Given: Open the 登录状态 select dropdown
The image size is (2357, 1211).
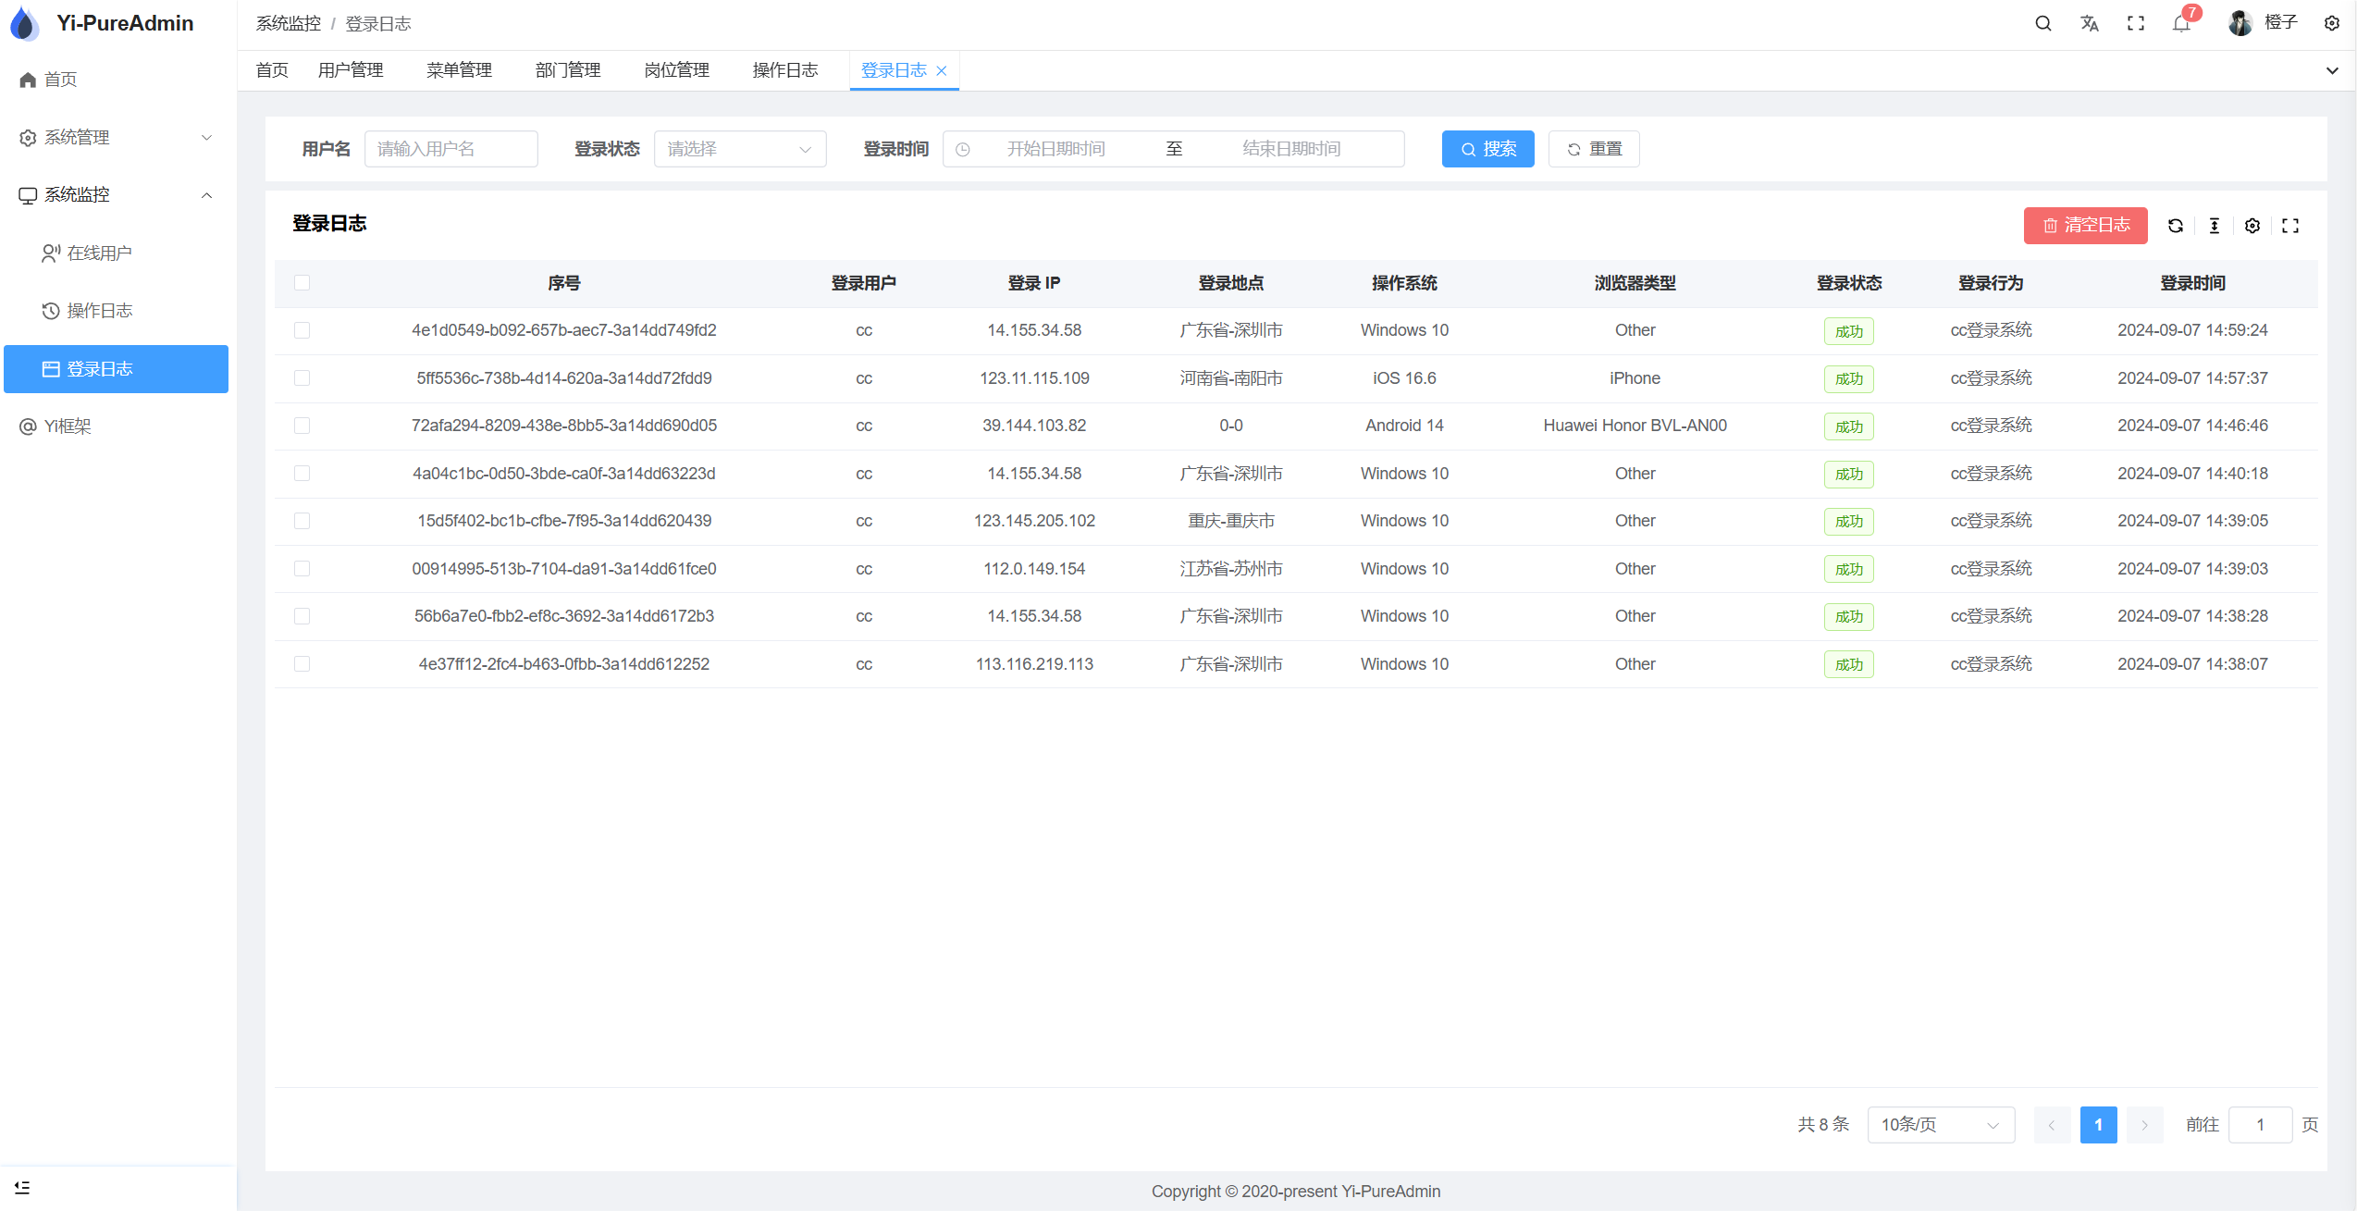Looking at the screenshot, I should 739,149.
